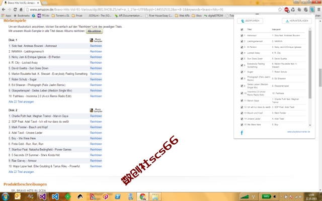Uncheck the Sugar track checkbox in popup

[242, 72]
